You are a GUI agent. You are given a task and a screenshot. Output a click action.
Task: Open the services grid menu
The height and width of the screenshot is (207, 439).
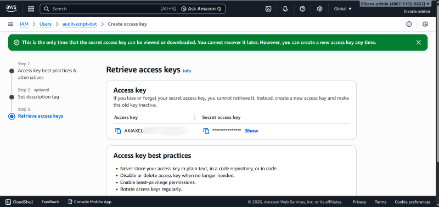(x=31, y=9)
